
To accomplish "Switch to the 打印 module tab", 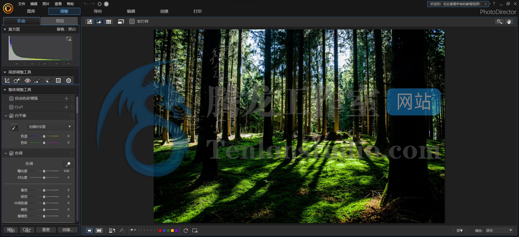I will pyautogui.click(x=198, y=11).
